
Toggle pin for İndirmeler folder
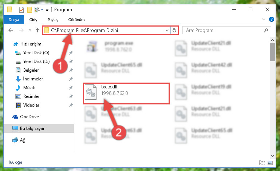[x=71, y=79]
